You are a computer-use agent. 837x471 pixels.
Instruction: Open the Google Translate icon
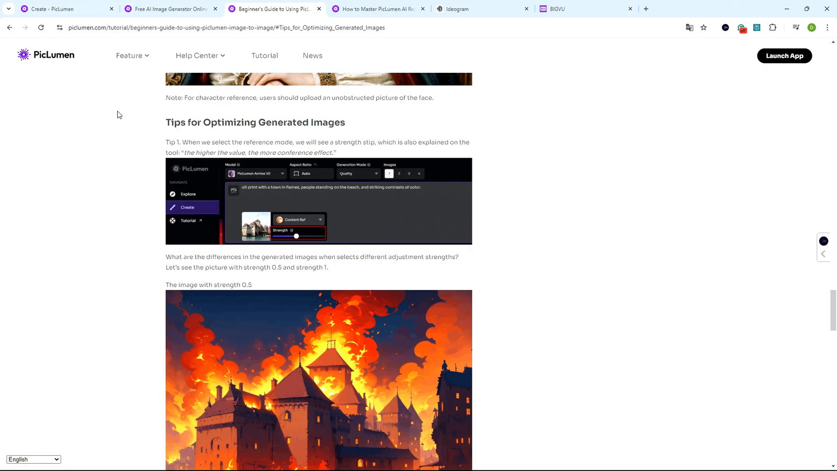[x=689, y=28]
